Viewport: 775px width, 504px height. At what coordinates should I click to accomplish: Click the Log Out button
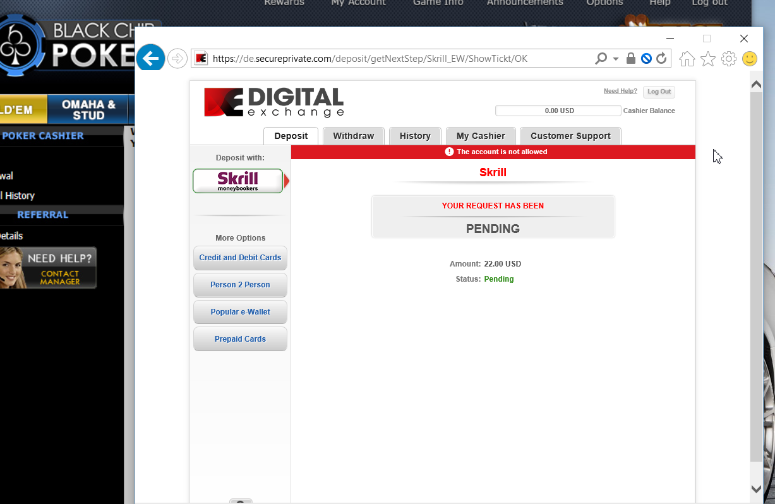click(659, 92)
